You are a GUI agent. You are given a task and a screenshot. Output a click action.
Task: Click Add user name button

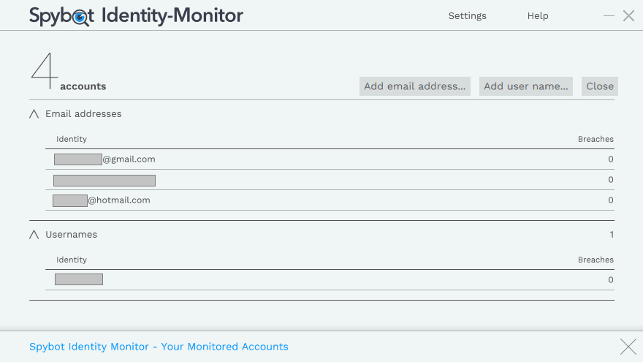pyautogui.click(x=526, y=86)
